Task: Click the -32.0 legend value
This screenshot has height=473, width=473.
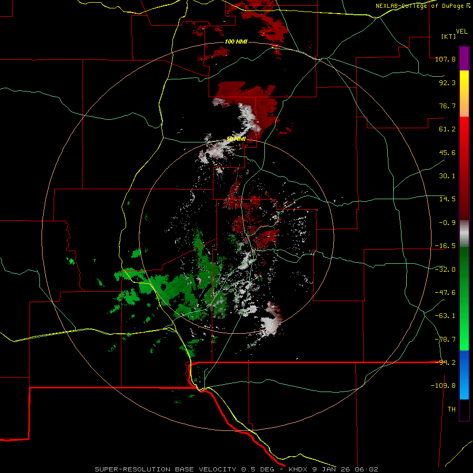Action: click(x=445, y=270)
